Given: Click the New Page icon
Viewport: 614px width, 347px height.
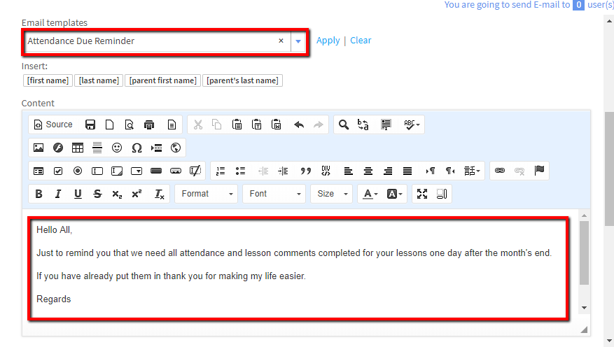Looking at the screenshot, I should coord(110,125).
